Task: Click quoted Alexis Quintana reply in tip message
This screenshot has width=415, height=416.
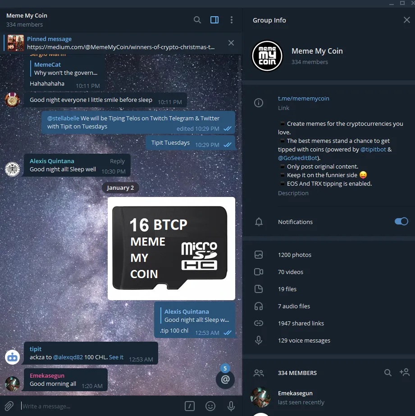Action: pos(196,315)
